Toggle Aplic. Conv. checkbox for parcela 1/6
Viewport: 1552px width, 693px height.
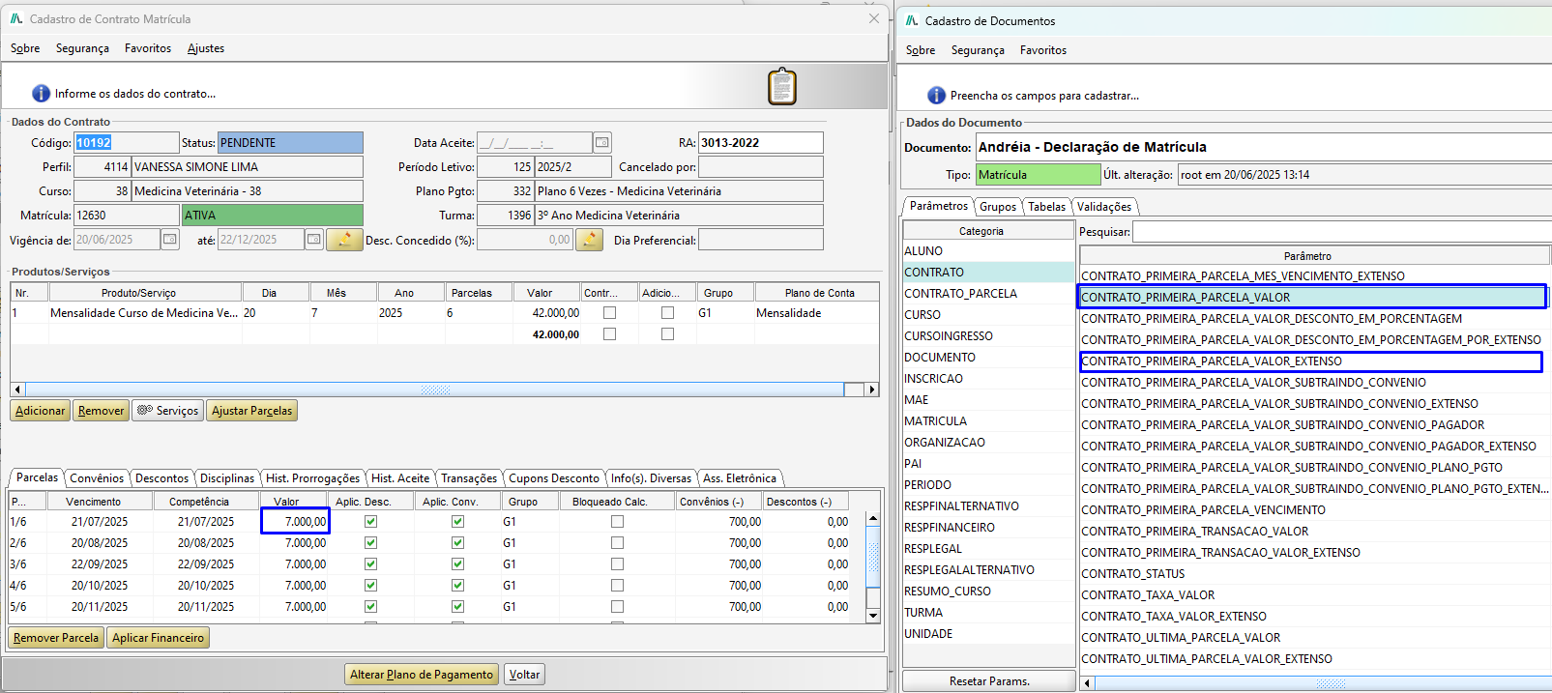457,522
